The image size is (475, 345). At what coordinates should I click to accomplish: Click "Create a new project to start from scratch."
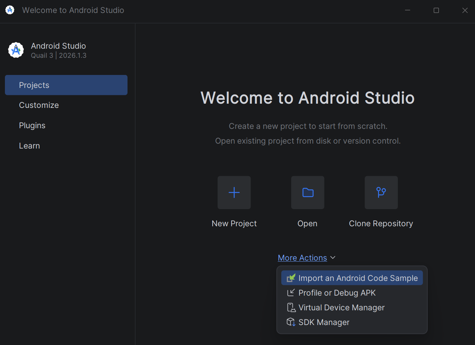[x=308, y=126]
